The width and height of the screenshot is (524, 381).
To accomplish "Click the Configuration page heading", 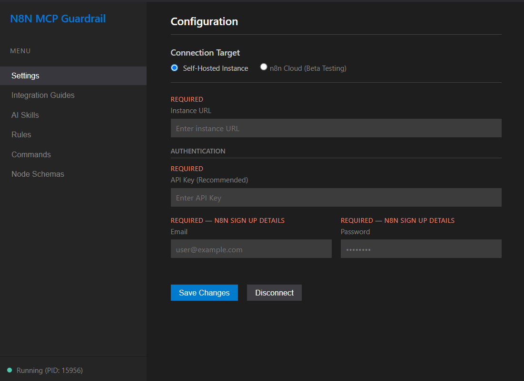I will [204, 21].
